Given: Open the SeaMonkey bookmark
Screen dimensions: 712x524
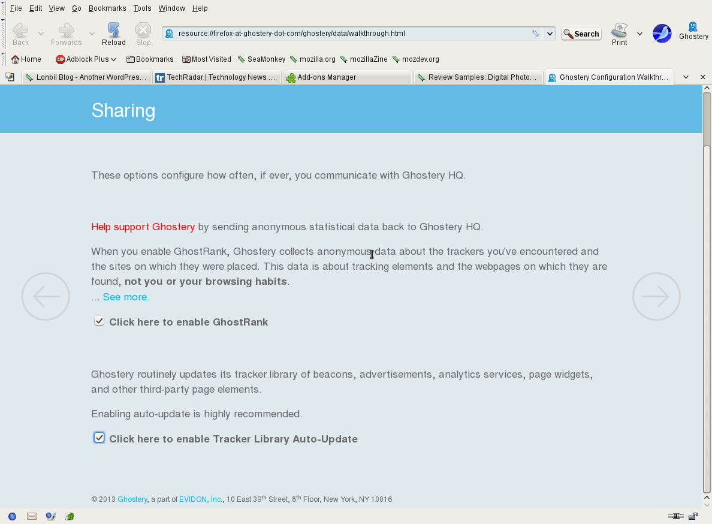Looking at the screenshot, I should pyautogui.click(x=261, y=59).
